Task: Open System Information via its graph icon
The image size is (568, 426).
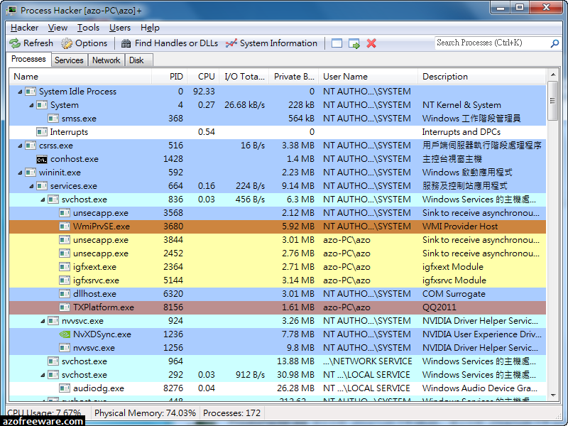Action: tap(231, 43)
